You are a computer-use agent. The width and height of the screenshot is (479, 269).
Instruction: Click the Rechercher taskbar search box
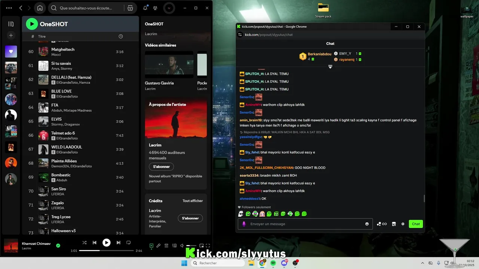pos(219,263)
